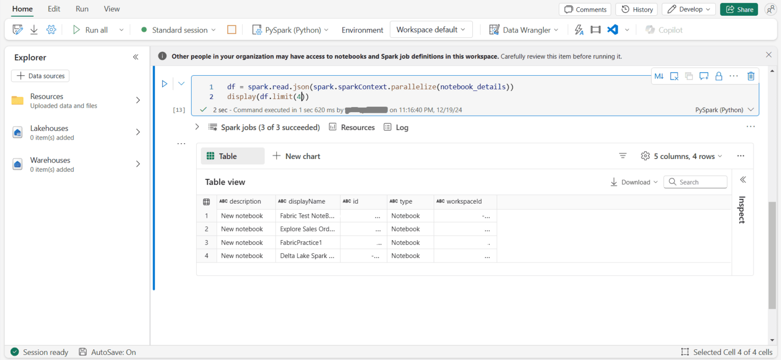Add Data sources in Explorer

40,76
